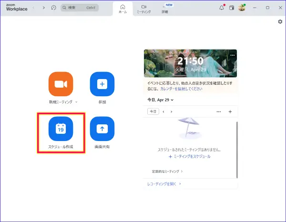This screenshot has width=286, height=222.
Task: Click スケジュールされたミーティングはありません text
Action: click(x=190, y=150)
